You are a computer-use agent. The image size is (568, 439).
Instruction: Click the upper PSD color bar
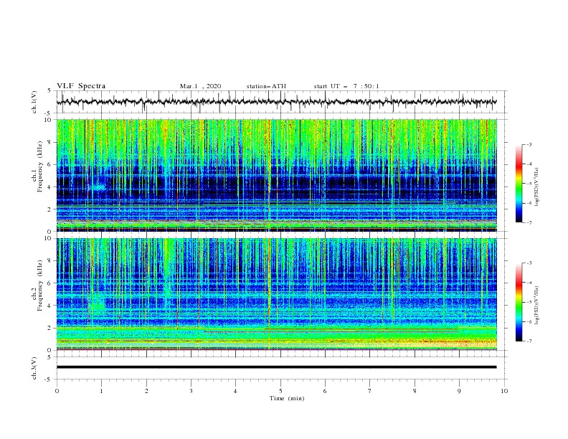[x=519, y=184]
